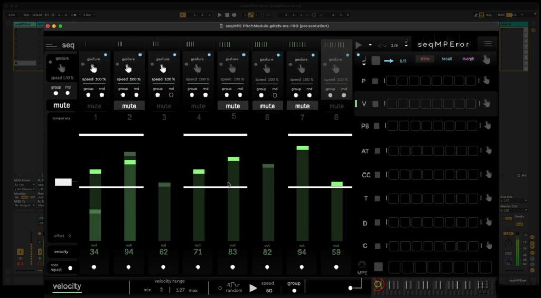Click the hand icon in the D row
This screenshot has width=541, height=298.
pyautogui.click(x=488, y=222)
